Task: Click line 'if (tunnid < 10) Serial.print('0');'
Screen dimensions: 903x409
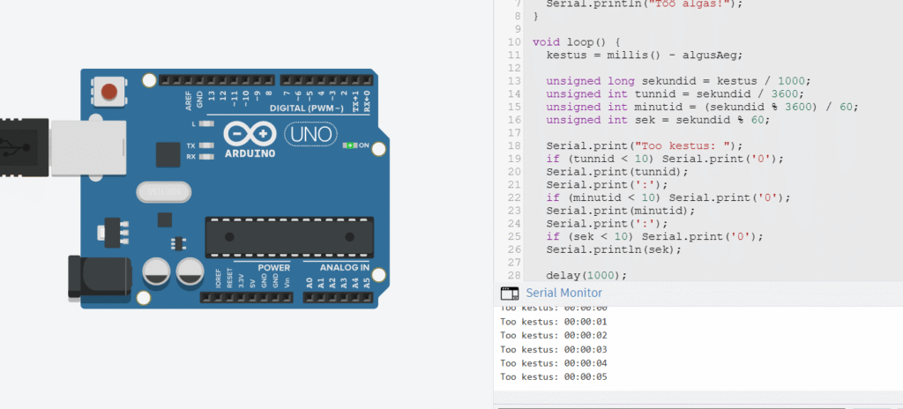Action: pos(665,159)
